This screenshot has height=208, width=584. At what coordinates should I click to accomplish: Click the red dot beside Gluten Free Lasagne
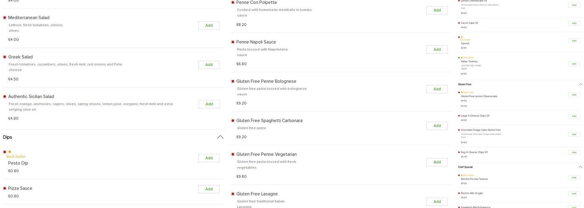pyautogui.click(x=233, y=194)
